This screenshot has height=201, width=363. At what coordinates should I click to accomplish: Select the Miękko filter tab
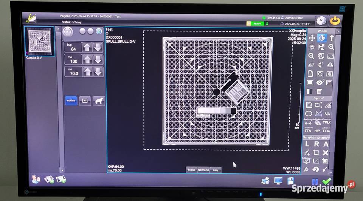tap(192, 170)
